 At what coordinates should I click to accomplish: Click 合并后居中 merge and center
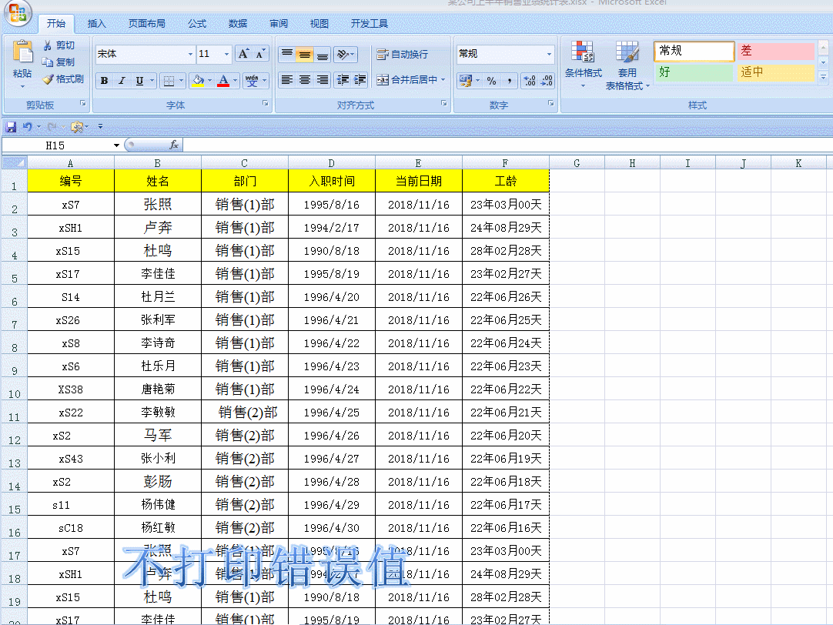(x=406, y=79)
